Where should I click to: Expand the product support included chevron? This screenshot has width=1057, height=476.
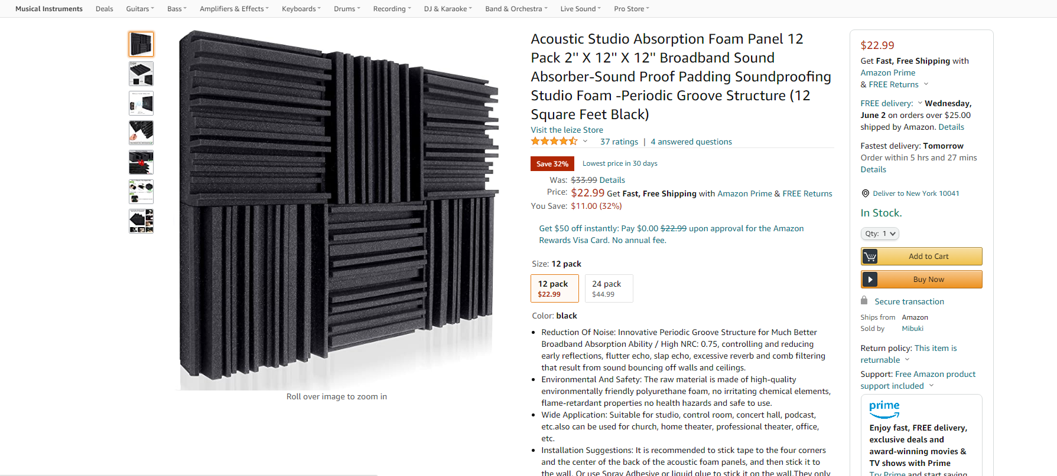pyautogui.click(x=932, y=386)
